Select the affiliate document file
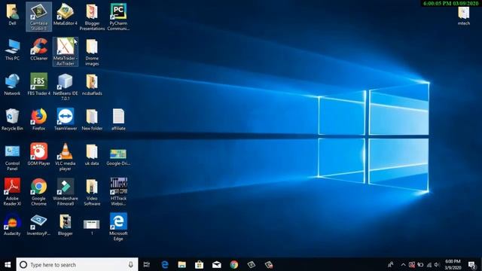The height and width of the screenshot is (271, 482). pyautogui.click(x=118, y=120)
